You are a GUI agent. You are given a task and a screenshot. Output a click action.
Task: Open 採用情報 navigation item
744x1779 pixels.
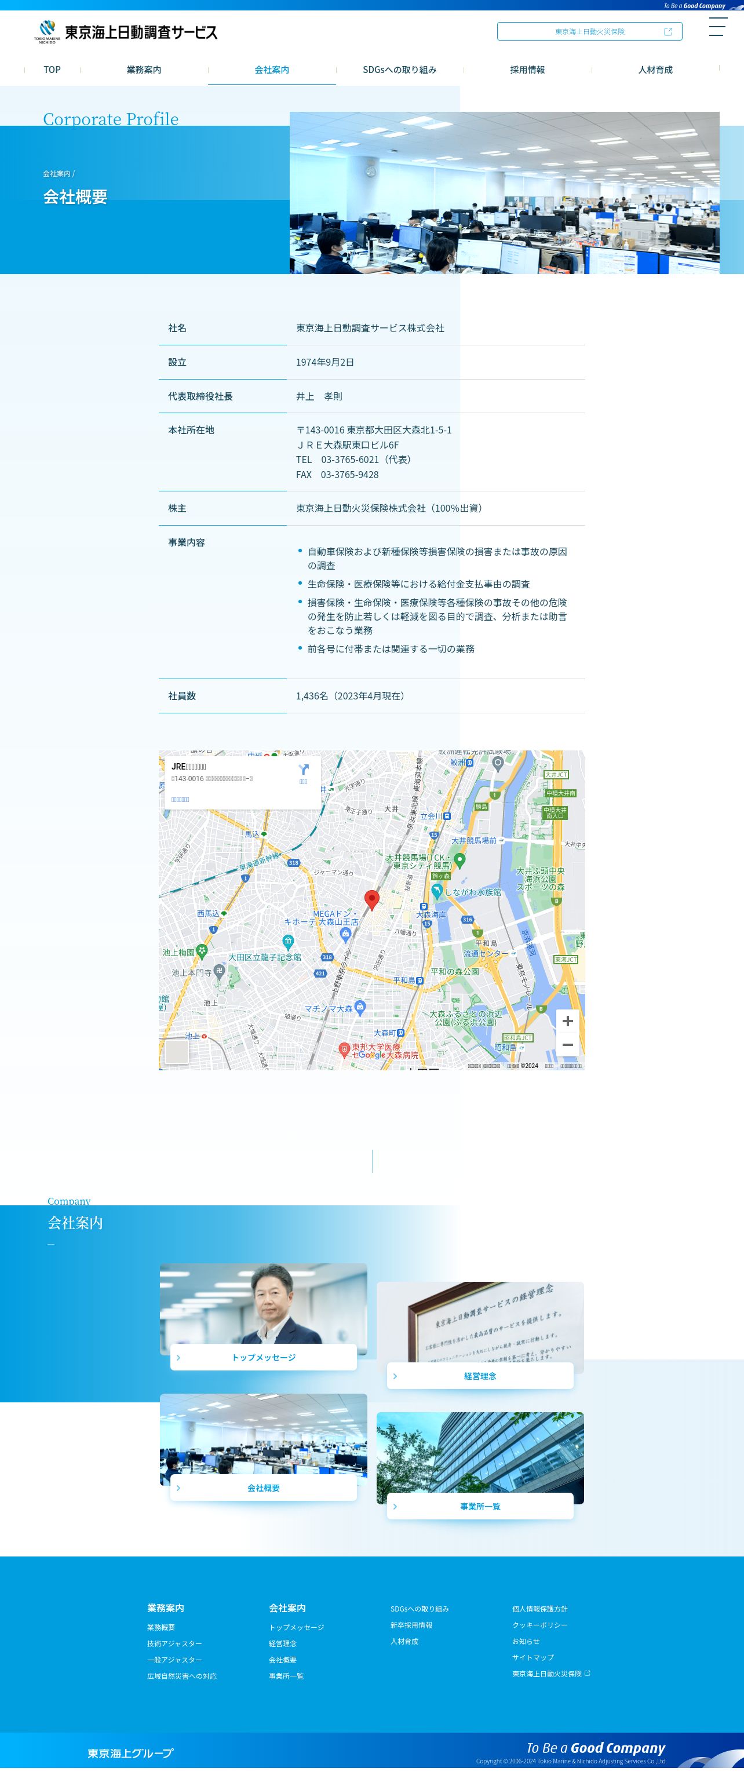point(527,70)
